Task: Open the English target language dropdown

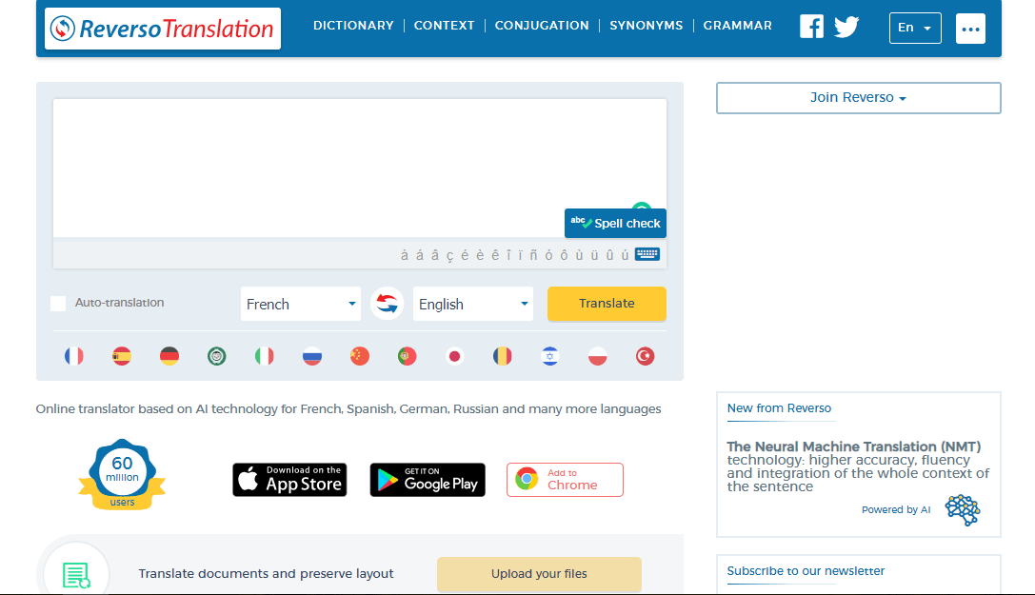Action: point(472,304)
